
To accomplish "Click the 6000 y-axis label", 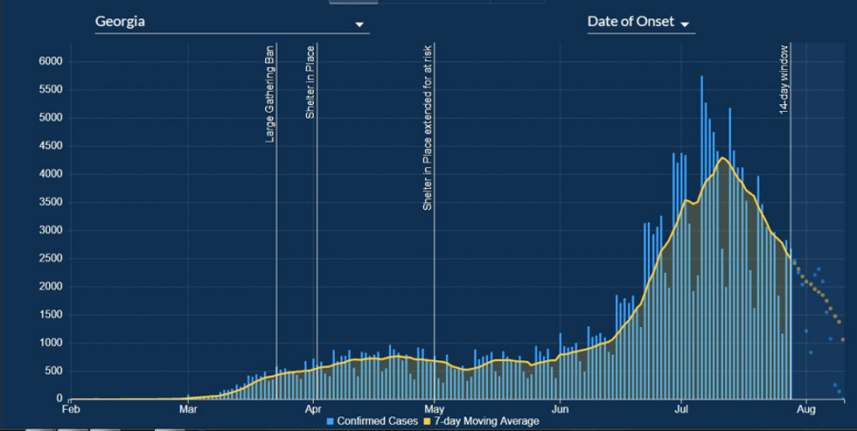I will pyautogui.click(x=47, y=61).
